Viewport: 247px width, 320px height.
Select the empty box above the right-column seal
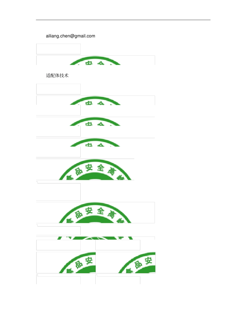coord(118,245)
